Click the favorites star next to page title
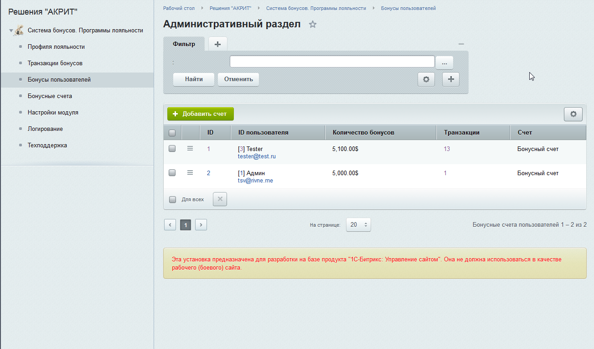The height and width of the screenshot is (349, 594). pos(313,25)
